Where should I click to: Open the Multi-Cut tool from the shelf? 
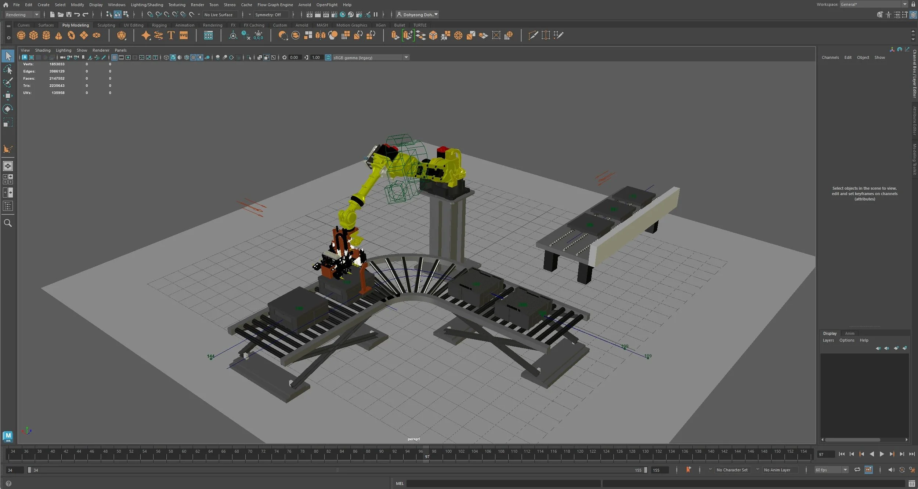(532, 35)
